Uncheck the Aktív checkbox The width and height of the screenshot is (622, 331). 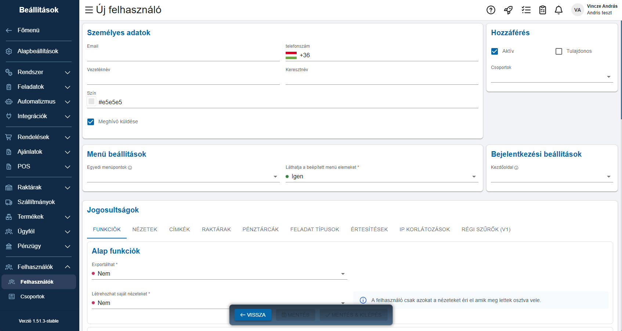pyautogui.click(x=495, y=51)
